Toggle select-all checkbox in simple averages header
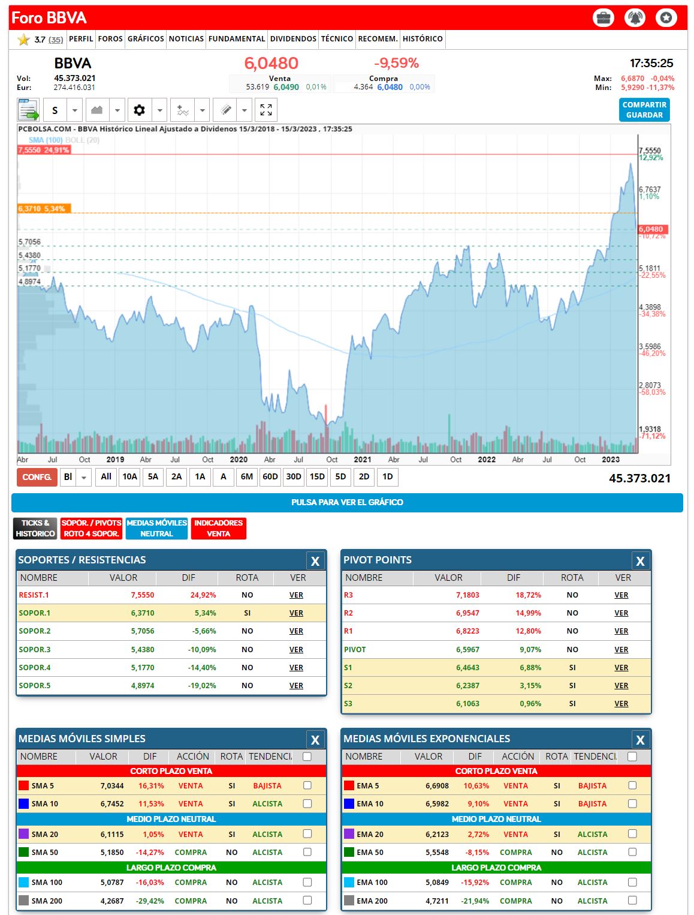 pyautogui.click(x=307, y=756)
